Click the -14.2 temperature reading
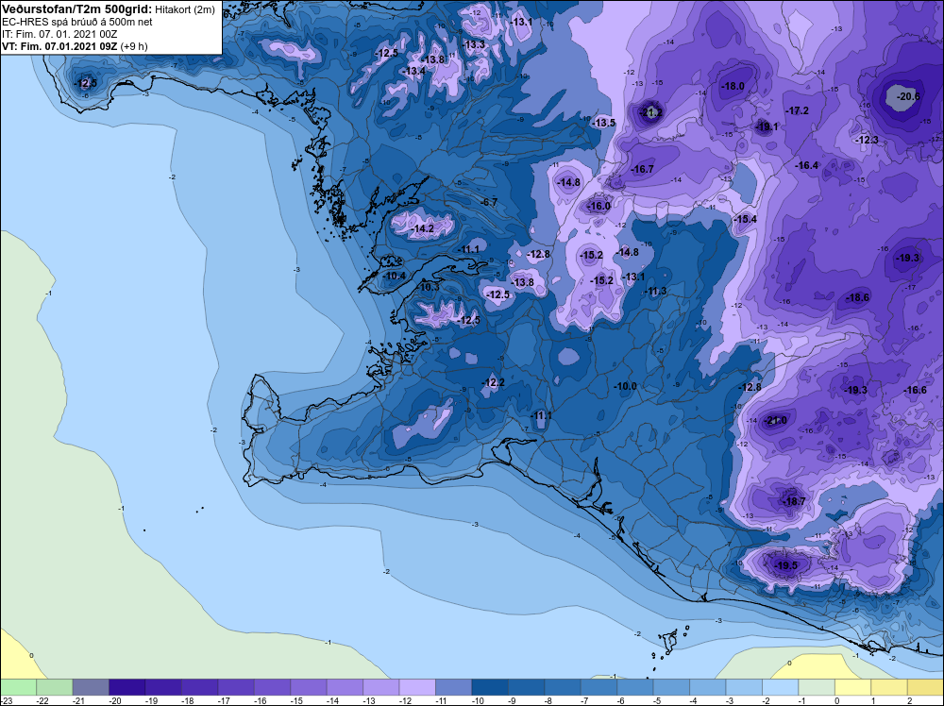 [x=423, y=228]
